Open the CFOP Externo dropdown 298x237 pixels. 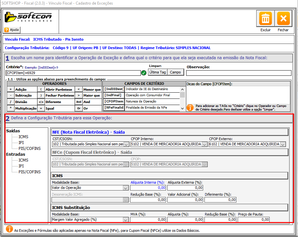coord(283,144)
